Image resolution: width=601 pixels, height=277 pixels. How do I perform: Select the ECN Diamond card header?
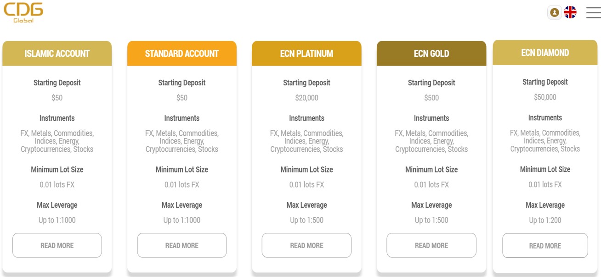point(545,53)
